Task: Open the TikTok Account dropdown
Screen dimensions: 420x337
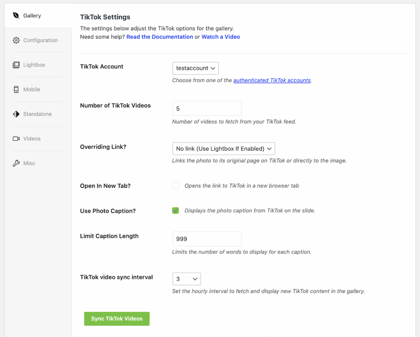Action: pos(195,68)
